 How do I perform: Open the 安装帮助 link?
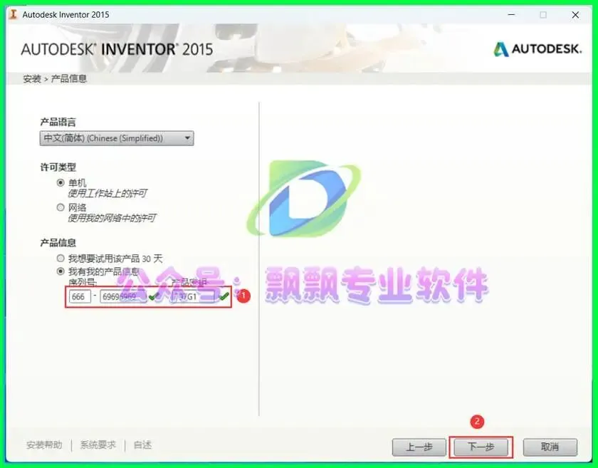click(44, 445)
